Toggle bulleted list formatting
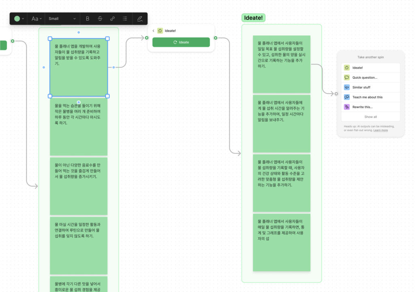Image resolution: width=415 pixels, height=292 pixels. coord(125,19)
